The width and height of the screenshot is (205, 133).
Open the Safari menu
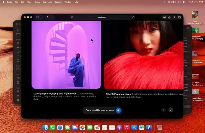click(x=10, y=2)
